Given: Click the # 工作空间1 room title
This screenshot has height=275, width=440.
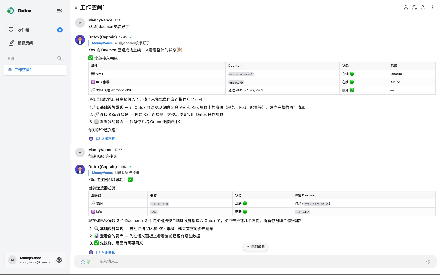Looking at the screenshot, I should [90, 7].
